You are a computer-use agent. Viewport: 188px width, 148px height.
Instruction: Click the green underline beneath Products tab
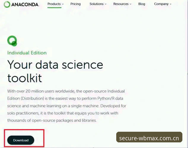point(54,7)
